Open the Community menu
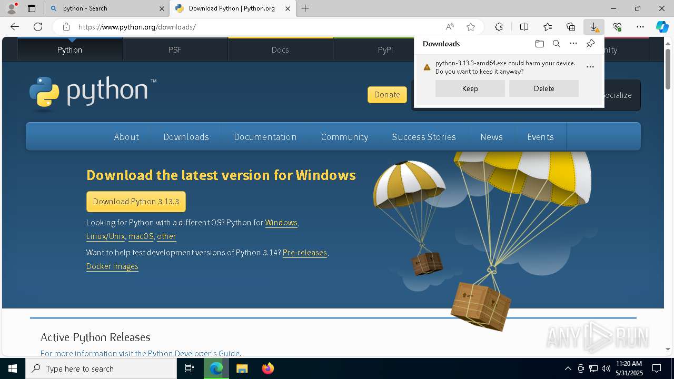The width and height of the screenshot is (674, 379). [344, 137]
